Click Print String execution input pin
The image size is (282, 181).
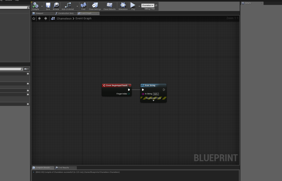[143, 89]
